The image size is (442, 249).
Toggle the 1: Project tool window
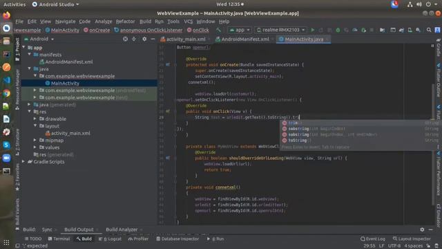[x=17, y=49]
